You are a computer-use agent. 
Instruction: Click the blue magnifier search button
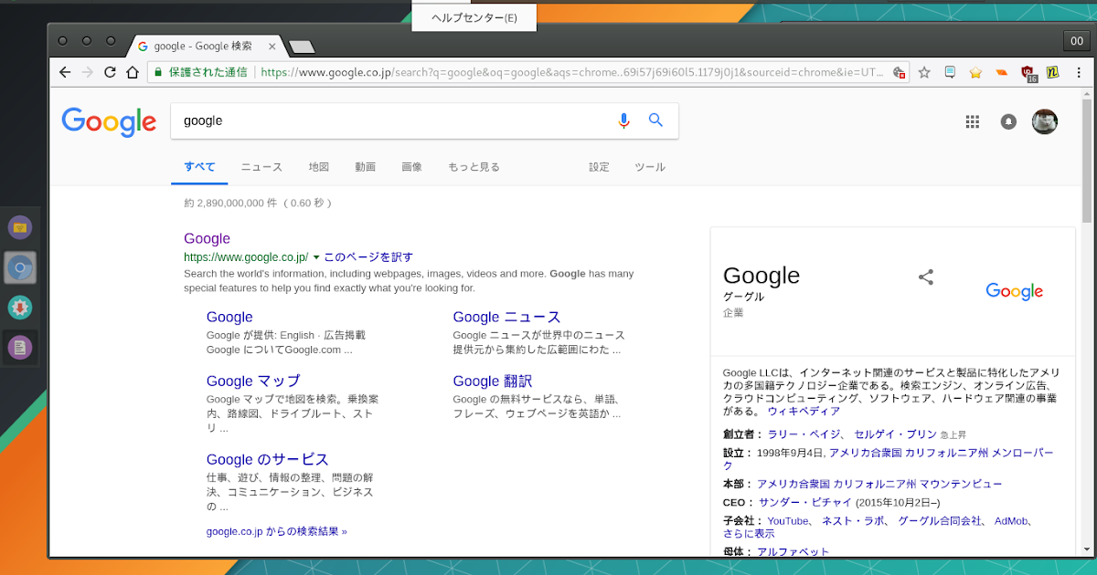tap(655, 120)
